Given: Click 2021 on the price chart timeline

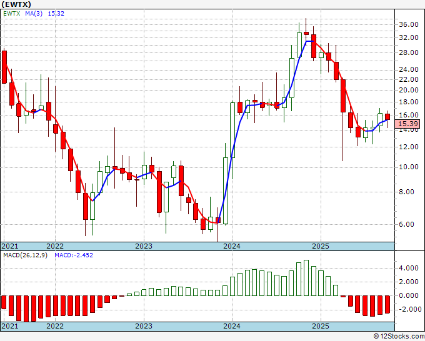Looking at the screenshot, I should point(10,246).
